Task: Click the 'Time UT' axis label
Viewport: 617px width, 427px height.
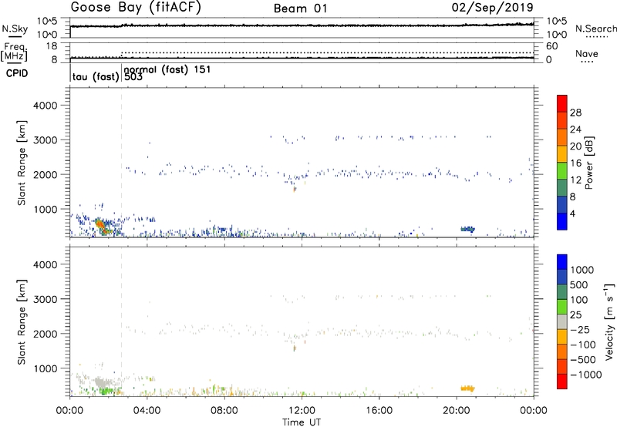Action: [x=302, y=422]
